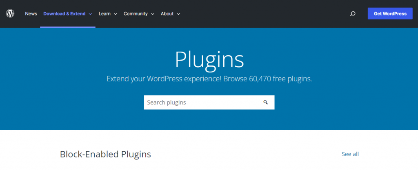Expand the chevron next to Community
The width and height of the screenshot is (418, 170).
153,14
